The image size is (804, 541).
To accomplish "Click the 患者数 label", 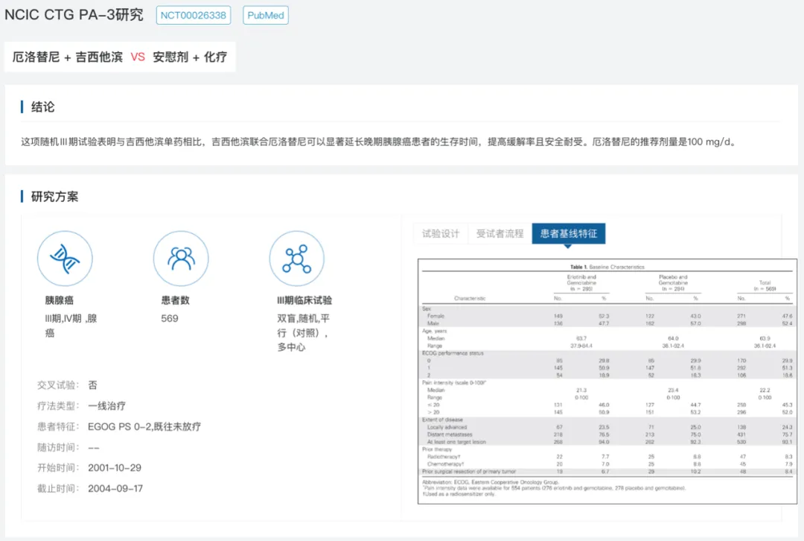I will 175,300.
